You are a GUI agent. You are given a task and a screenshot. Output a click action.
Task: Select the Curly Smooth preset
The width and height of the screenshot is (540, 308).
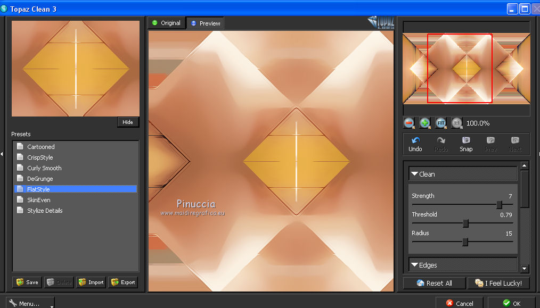(x=76, y=168)
